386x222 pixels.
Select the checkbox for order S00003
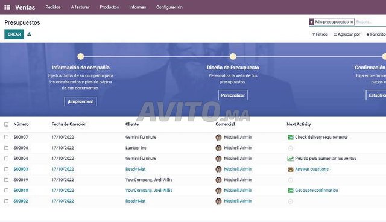coord(7,170)
